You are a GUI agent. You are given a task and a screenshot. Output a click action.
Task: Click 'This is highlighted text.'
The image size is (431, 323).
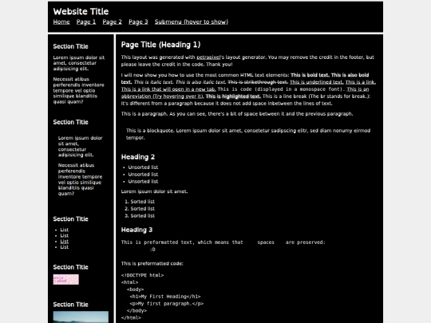(x=233, y=97)
